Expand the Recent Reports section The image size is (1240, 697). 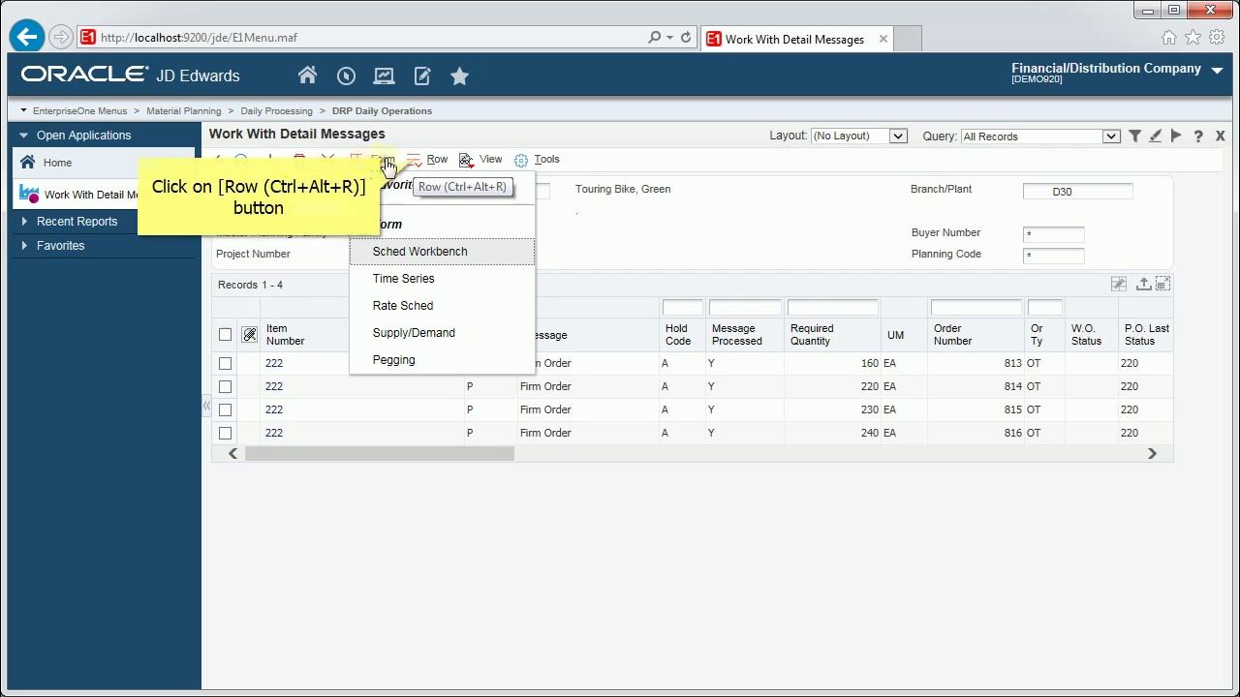(x=24, y=222)
